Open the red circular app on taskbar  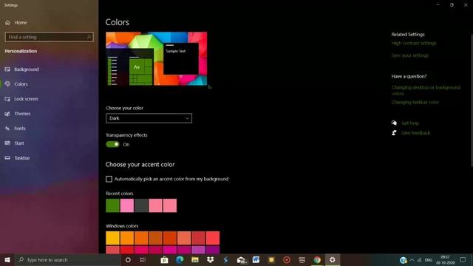click(287, 259)
